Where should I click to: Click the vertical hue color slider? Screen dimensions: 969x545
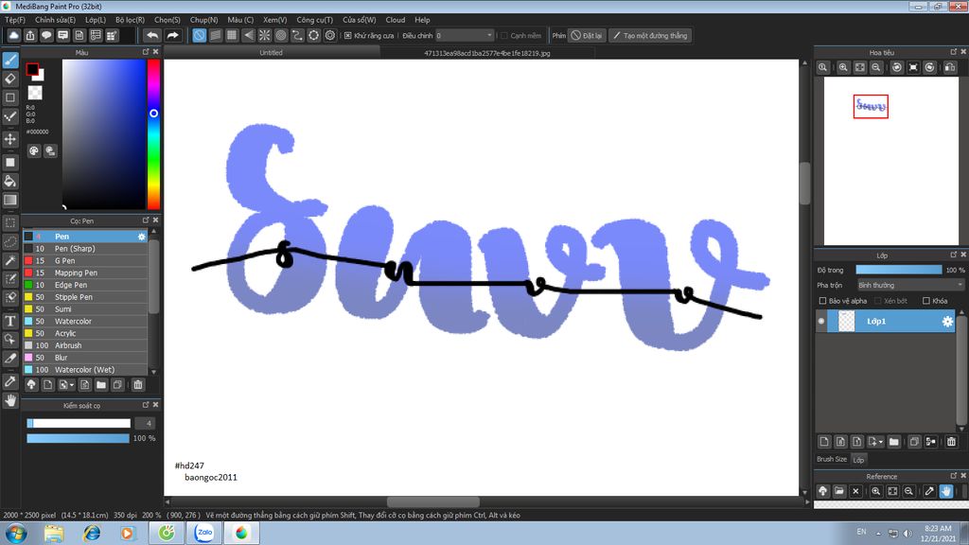pyautogui.click(x=152, y=132)
